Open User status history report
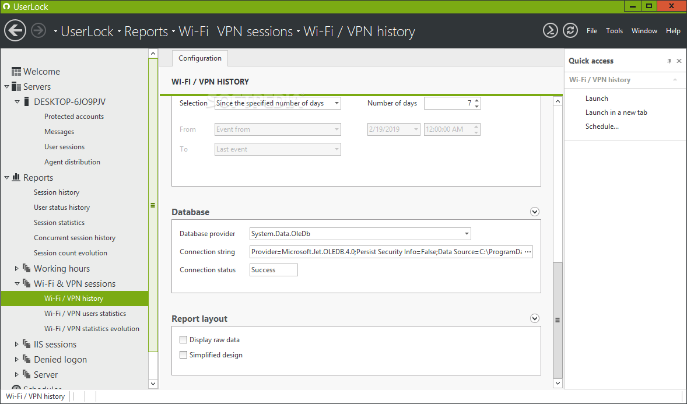The width and height of the screenshot is (687, 404). pyautogui.click(x=62, y=208)
